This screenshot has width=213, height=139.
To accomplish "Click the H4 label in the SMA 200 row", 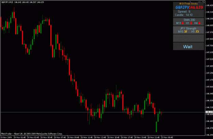I will pos(196,23).
